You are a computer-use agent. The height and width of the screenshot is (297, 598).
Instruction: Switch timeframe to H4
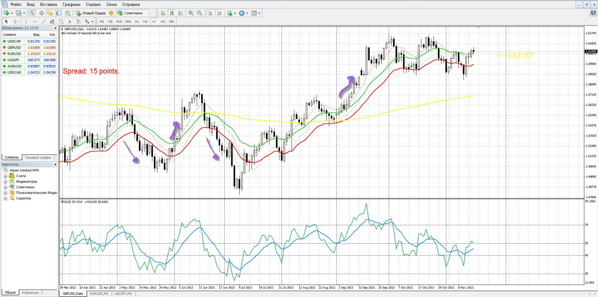pos(145,22)
